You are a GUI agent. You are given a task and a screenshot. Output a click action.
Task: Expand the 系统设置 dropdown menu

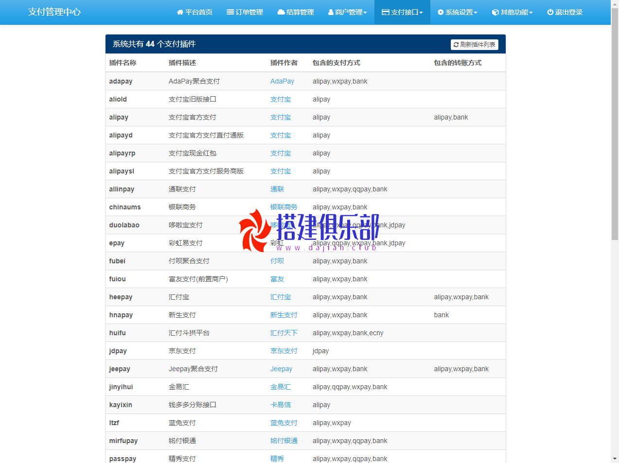457,12
